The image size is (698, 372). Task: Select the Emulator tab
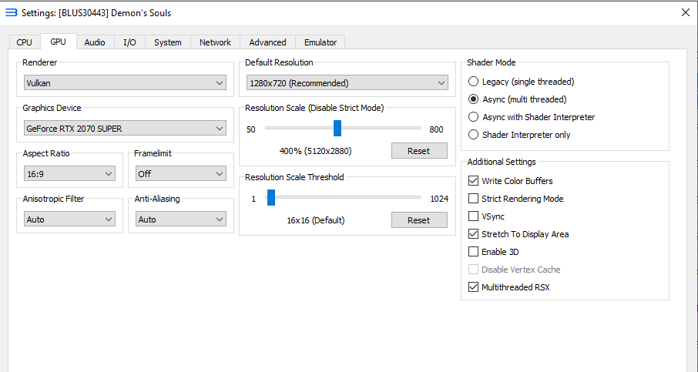coord(320,42)
